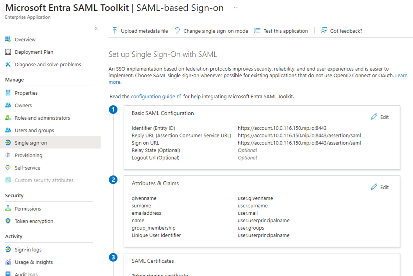Viewport: 413px width, 276px height.
Task: Click the Properties icon under Manage
Action: click(8, 93)
